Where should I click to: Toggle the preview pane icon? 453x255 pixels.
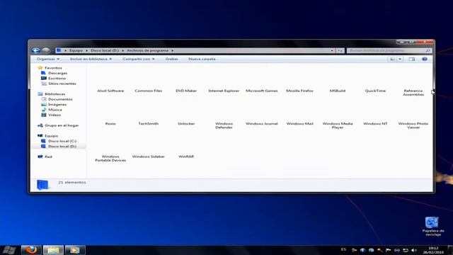click(412, 59)
